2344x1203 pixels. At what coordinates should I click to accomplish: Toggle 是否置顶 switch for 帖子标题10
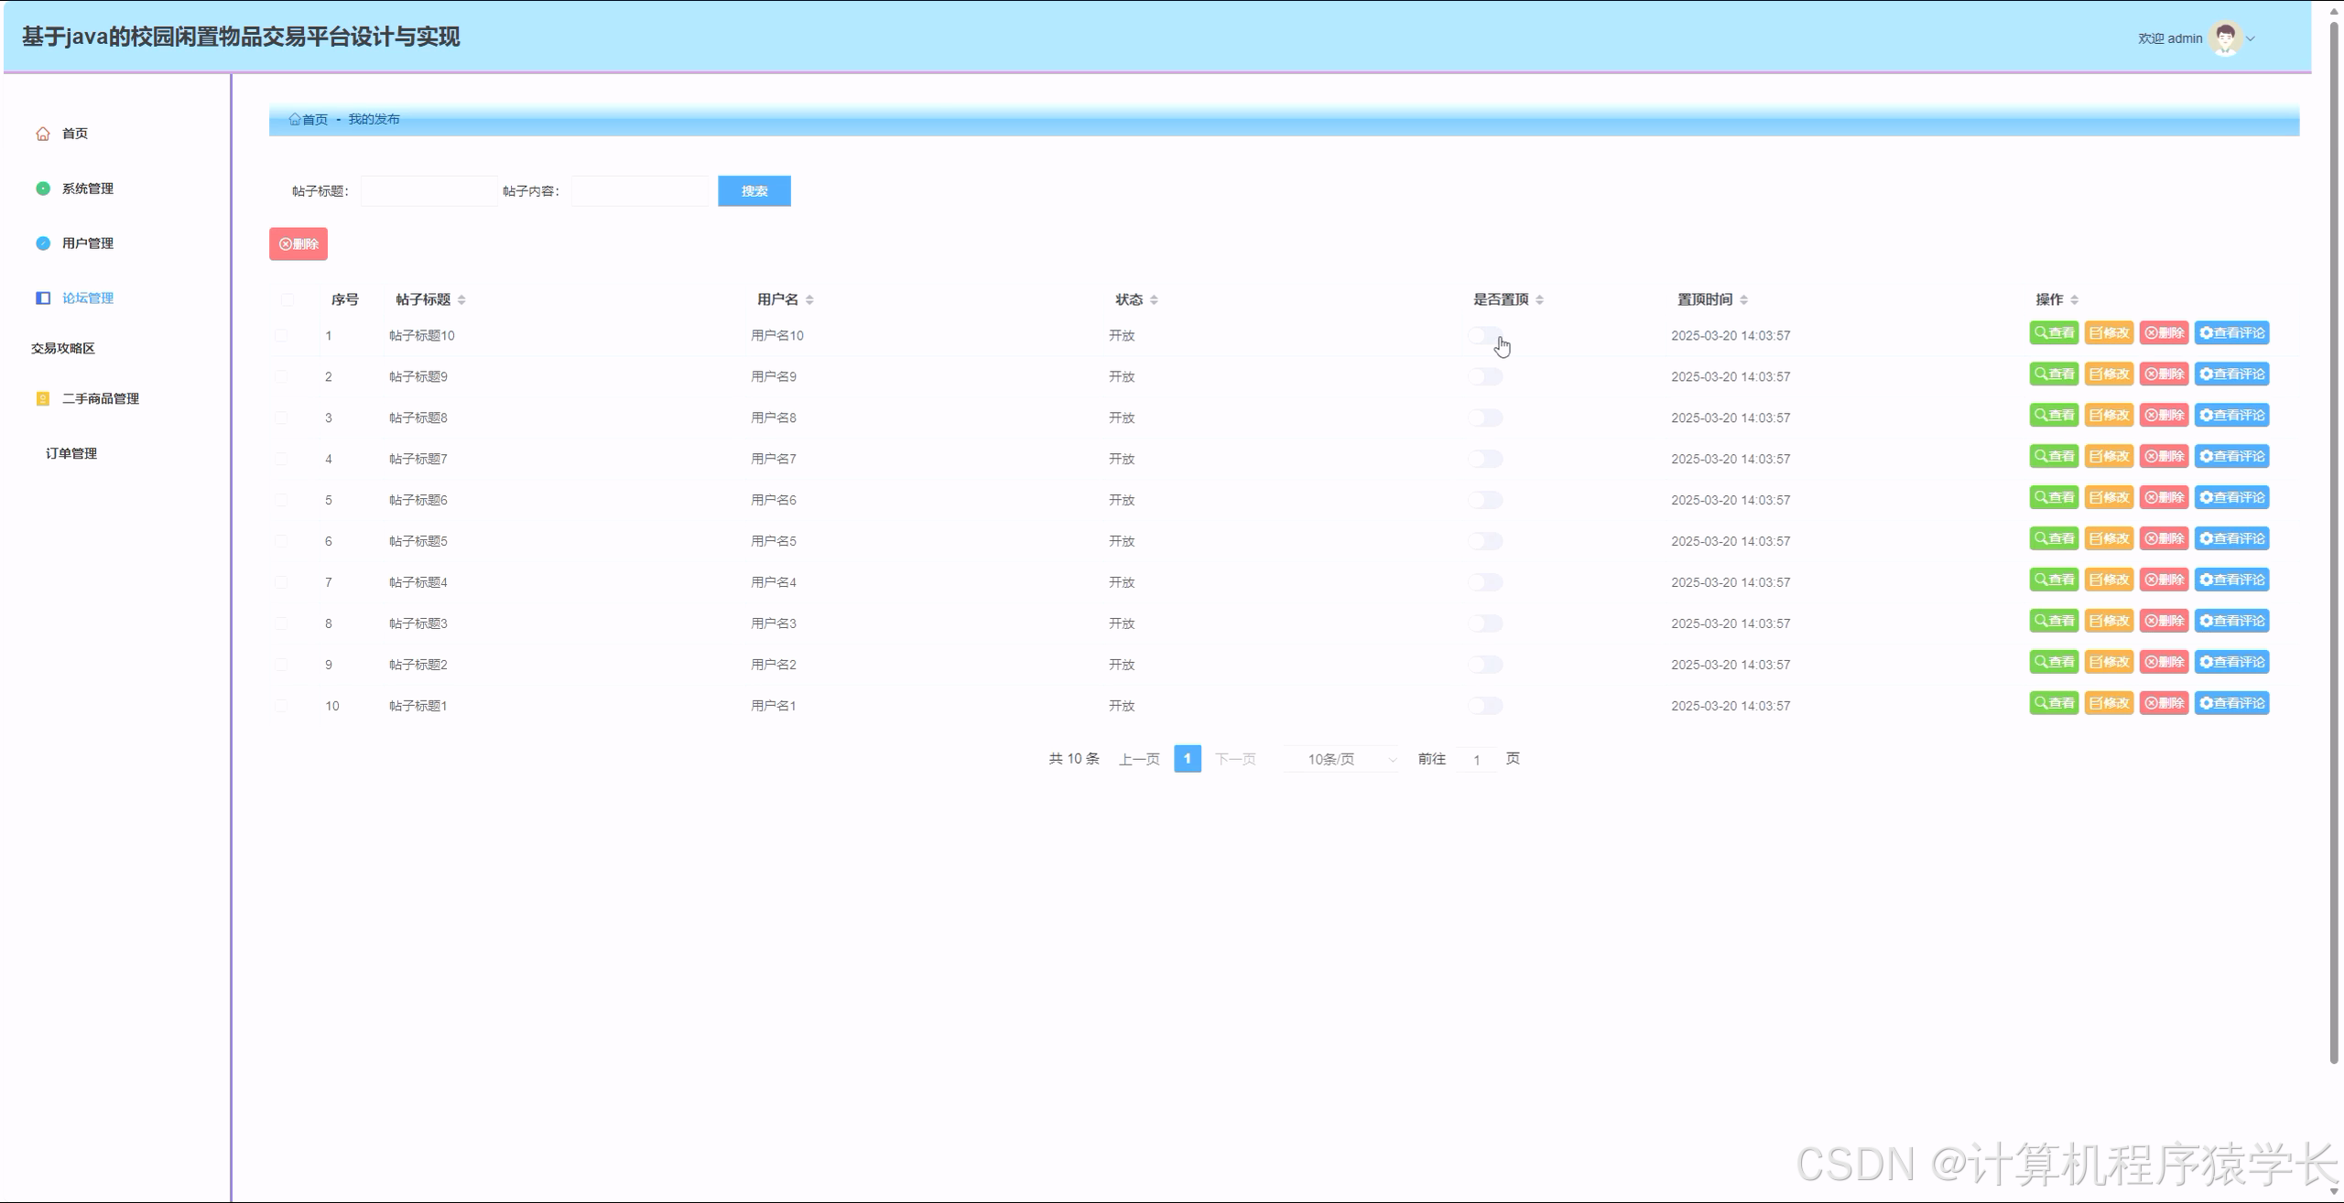tap(1484, 335)
